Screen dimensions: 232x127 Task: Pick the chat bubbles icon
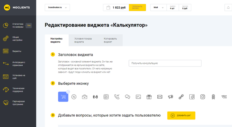(127, 97)
